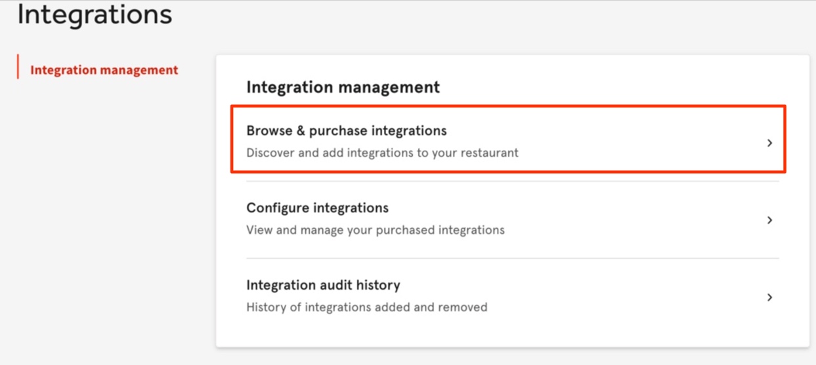Open the Browse & purchase integrations chevron
Image resolution: width=816 pixels, height=365 pixels.
tap(769, 143)
